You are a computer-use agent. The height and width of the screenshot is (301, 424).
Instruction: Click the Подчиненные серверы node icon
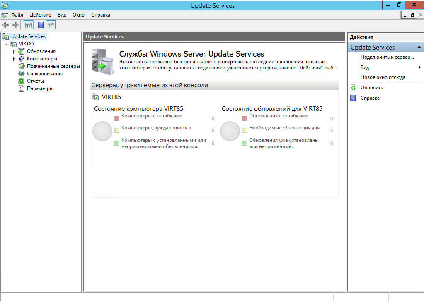click(x=22, y=66)
